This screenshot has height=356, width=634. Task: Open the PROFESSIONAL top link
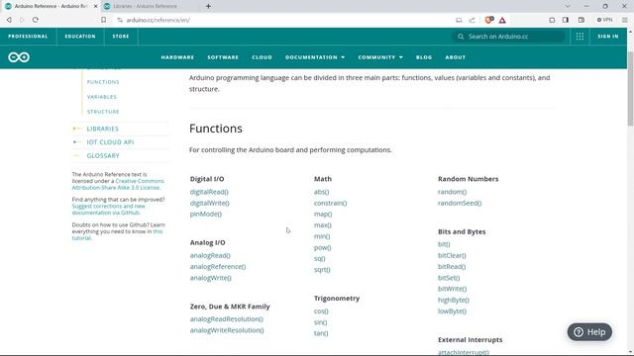click(28, 37)
